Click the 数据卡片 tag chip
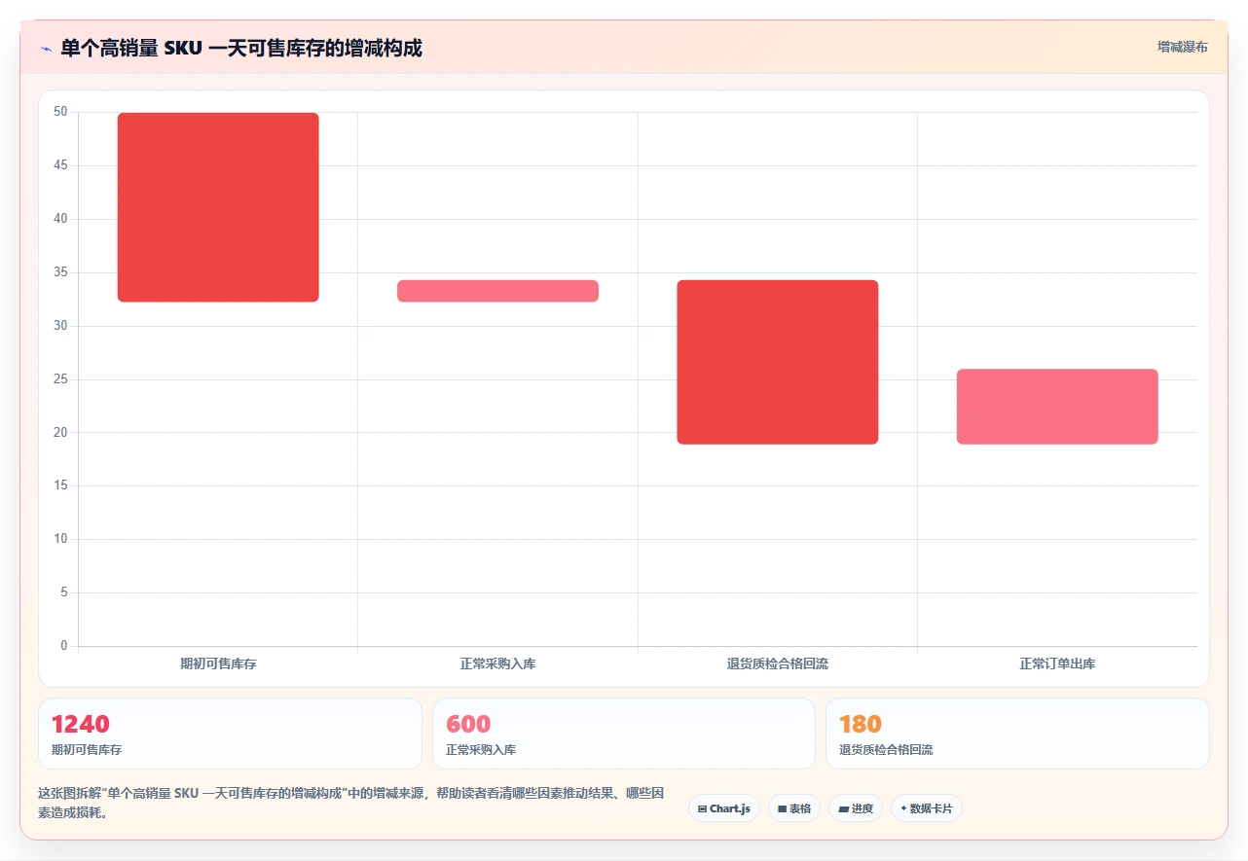Screen dimensions: 1248x861 point(927,808)
